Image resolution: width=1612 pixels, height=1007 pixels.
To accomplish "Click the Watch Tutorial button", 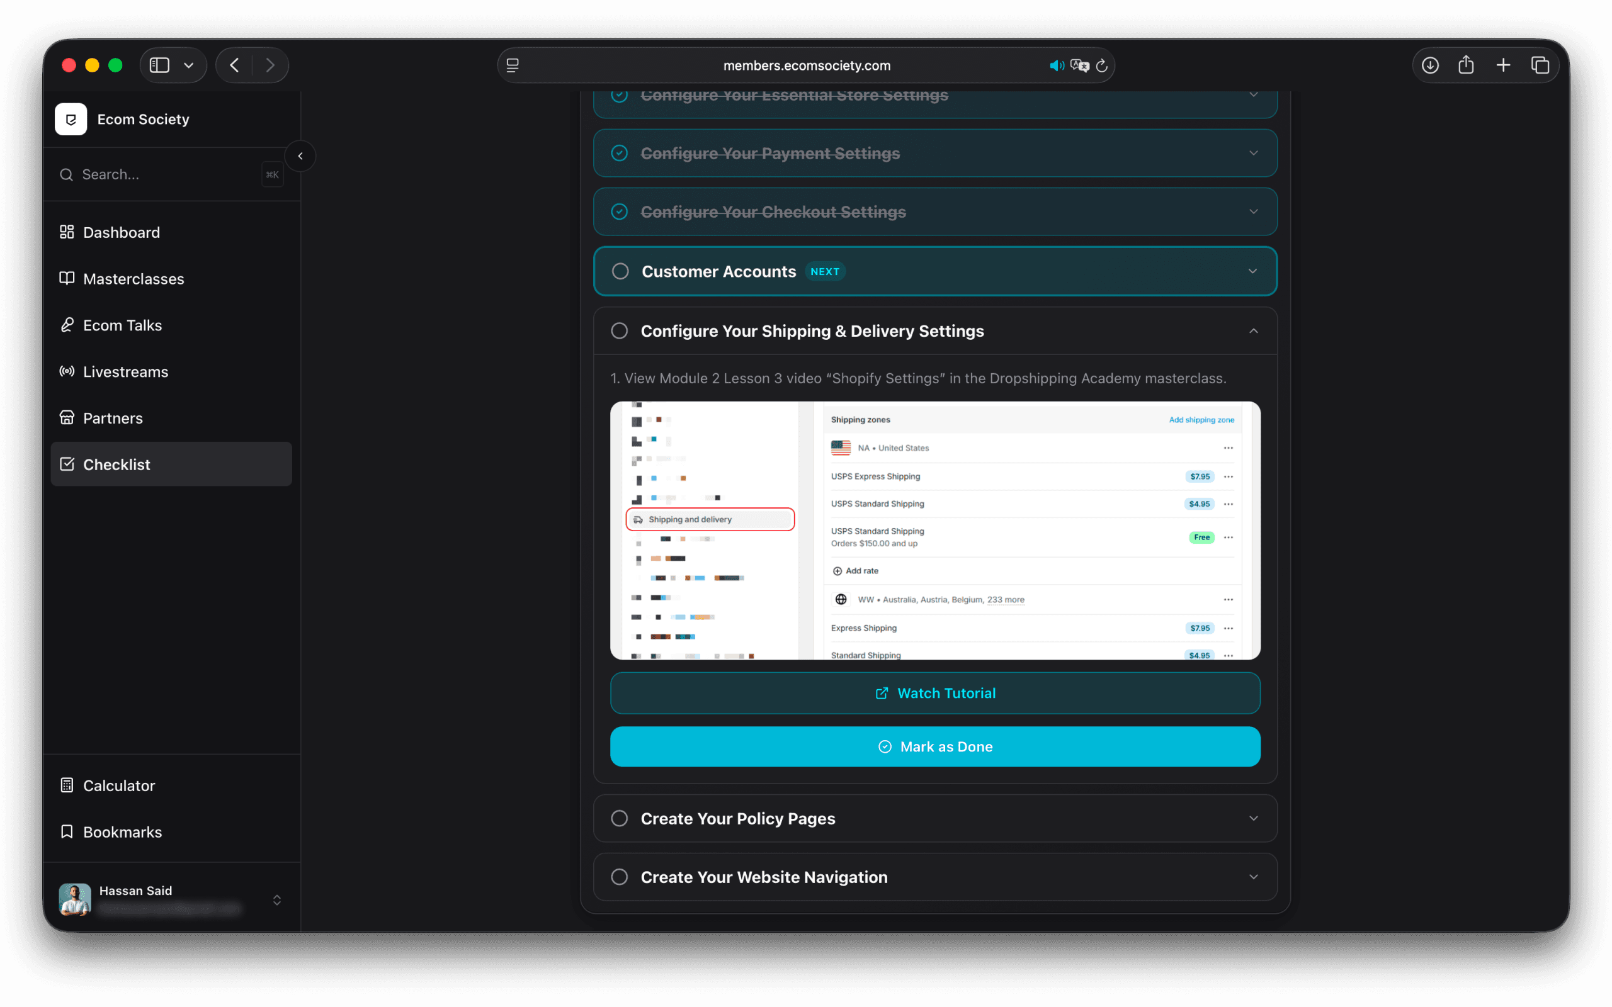I will (935, 693).
